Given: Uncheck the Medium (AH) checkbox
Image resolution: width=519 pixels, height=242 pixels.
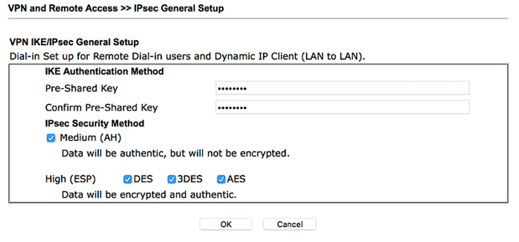Looking at the screenshot, I should tap(51, 138).
